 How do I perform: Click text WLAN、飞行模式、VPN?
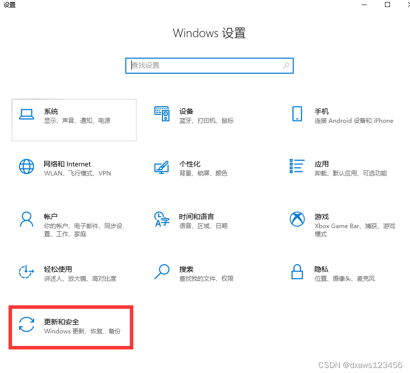[77, 173]
